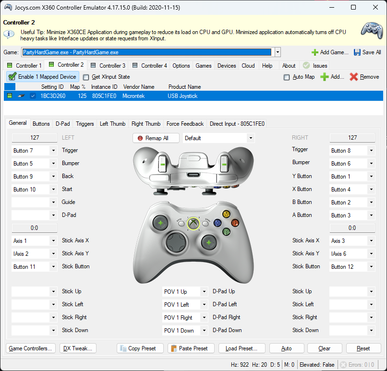Click the Controller 4 tab status square
The image size is (387, 371).
[135, 65]
